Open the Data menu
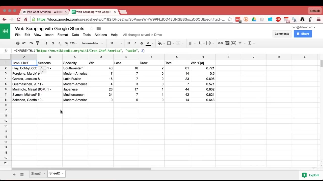This screenshot has height=181, width=323. [75, 35]
